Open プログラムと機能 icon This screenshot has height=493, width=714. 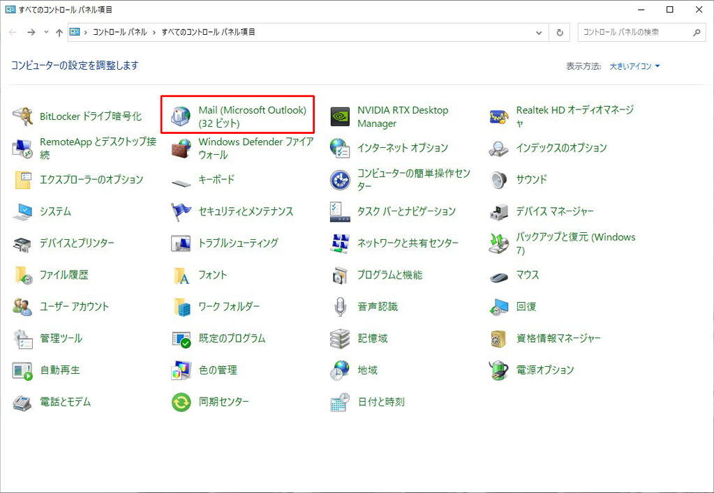340,275
